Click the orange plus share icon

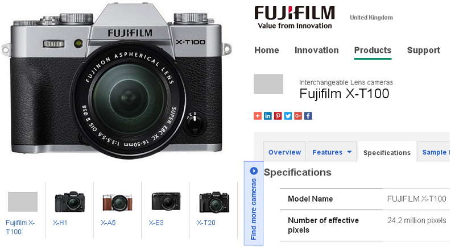(258, 116)
